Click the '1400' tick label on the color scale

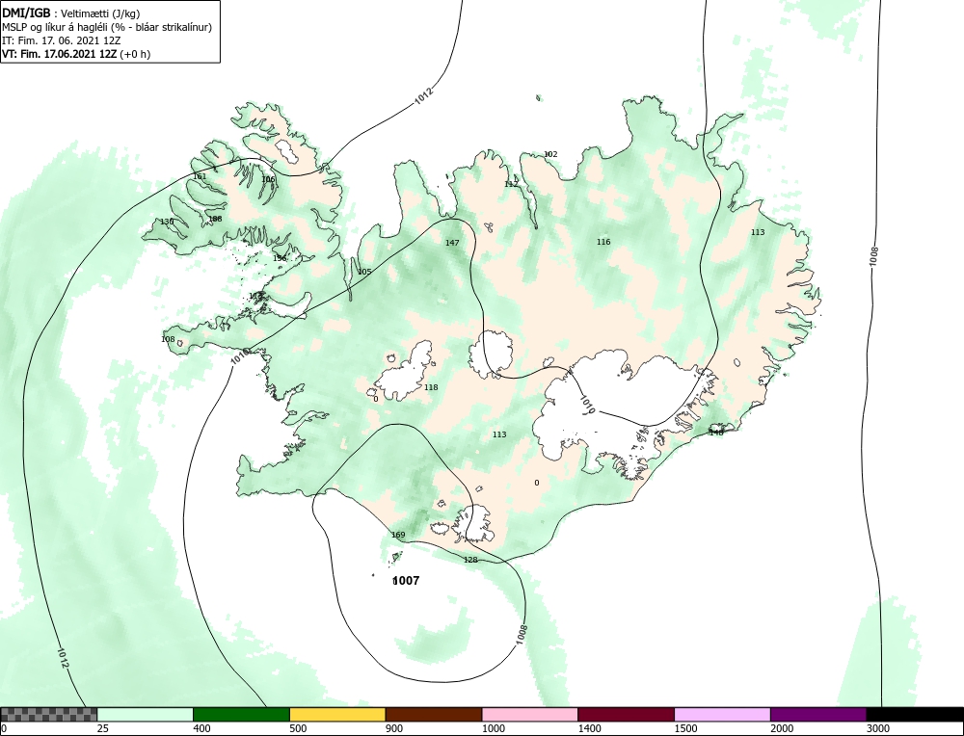(x=589, y=728)
